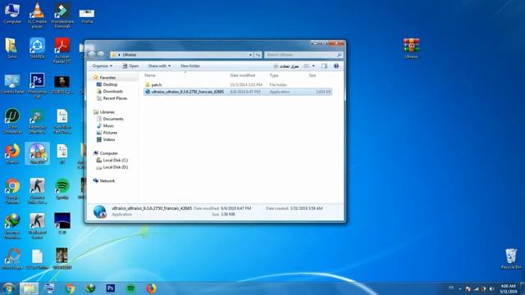This screenshot has width=525, height=295.
Task: Click the SHAREit desktop icon
Action: click(37, 48)
